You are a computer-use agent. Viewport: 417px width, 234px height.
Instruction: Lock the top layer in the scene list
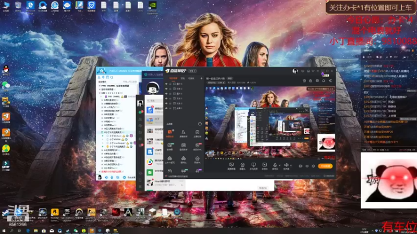coord(170,84)
